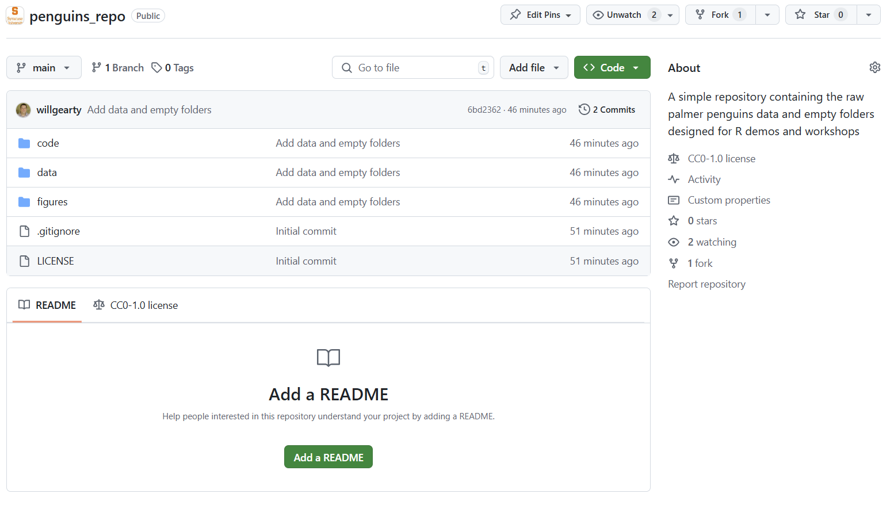Click the star icon next to 0 stars

674,221
